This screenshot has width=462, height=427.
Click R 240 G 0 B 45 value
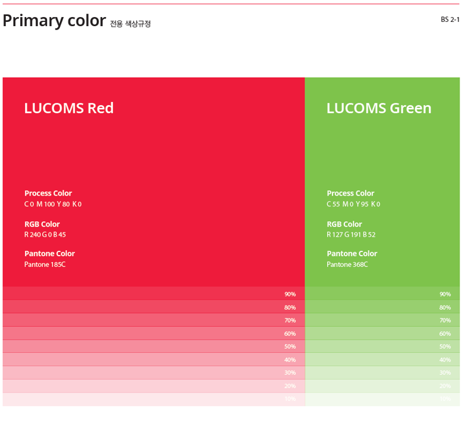[x=45, y=234]
